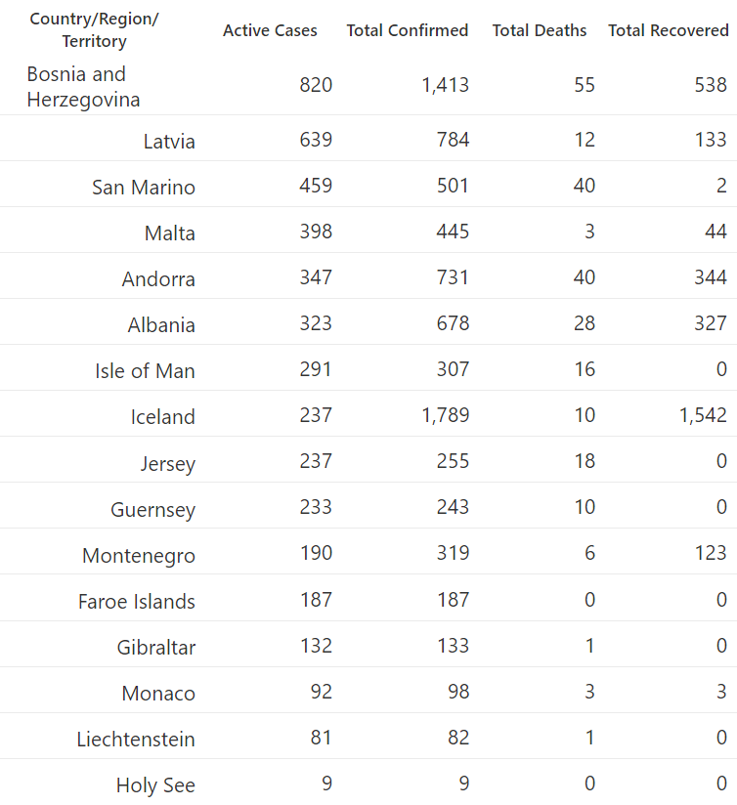Image resolution: width=737 pixels, height=805 pixels.
Task: Sort by Total Confirmed column header
Action: coord(408,31)
